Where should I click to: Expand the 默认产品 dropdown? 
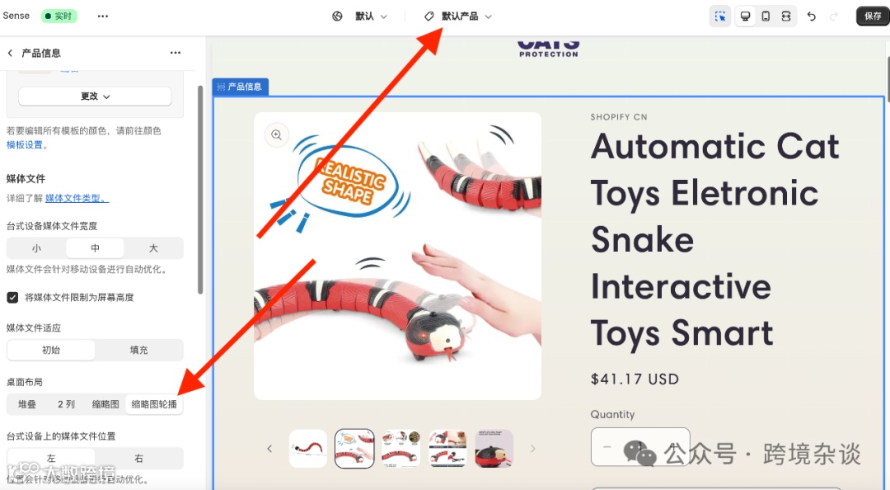point(458,16)
